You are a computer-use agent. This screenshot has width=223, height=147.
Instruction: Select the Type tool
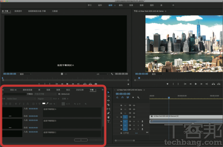tap(109, 121)
